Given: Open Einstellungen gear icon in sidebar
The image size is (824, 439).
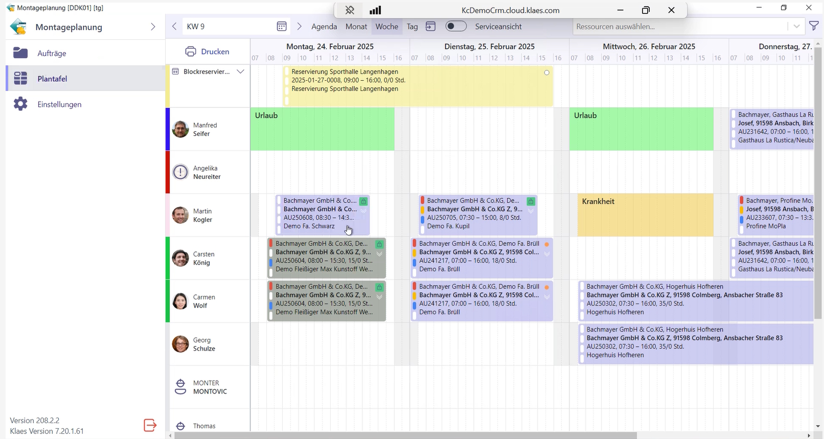Looking at the screenshot, I should 20,104.
